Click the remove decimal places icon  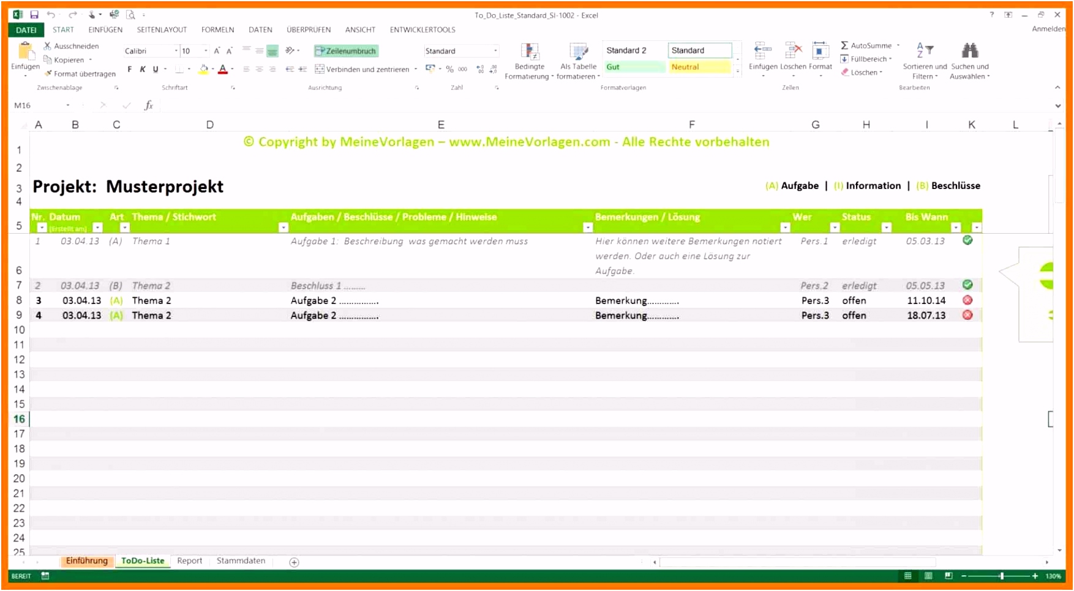493,69
